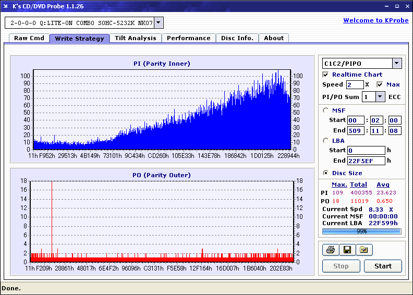
Task: Uncheck the Max speed checkbox
Action: coord(380,84)
